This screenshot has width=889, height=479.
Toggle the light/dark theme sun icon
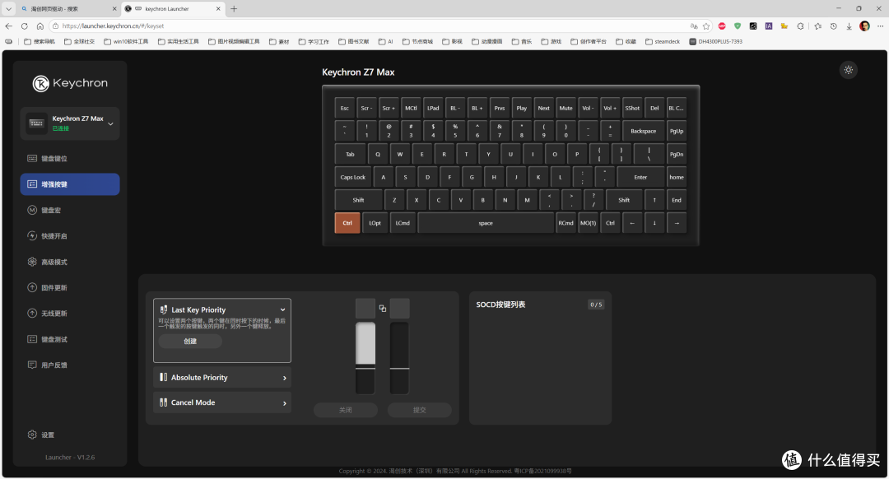(848, 70)
